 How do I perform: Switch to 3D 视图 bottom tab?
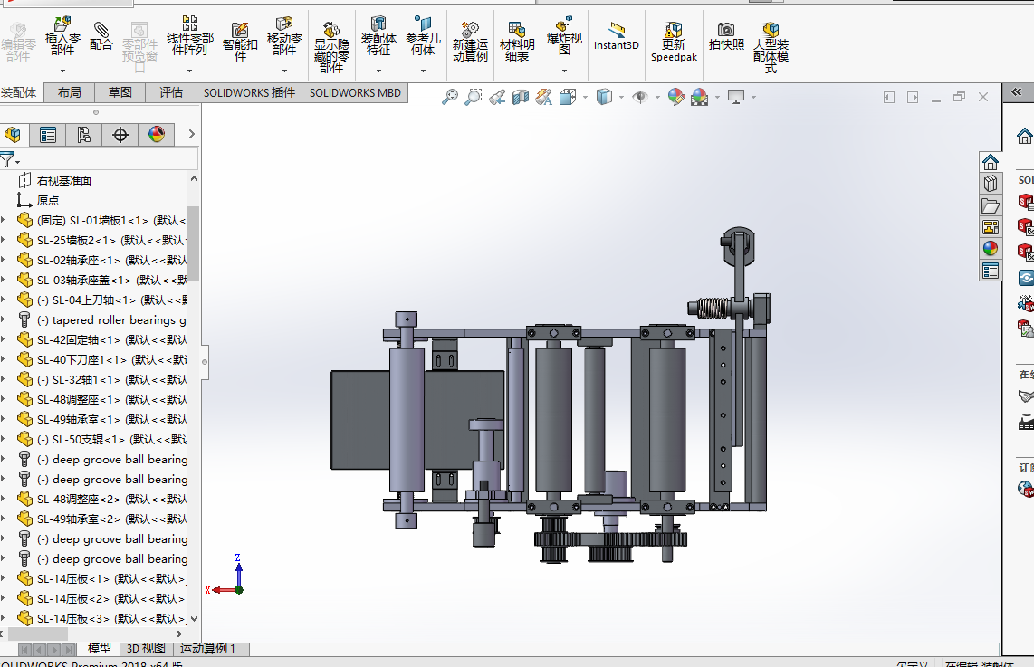146,649
